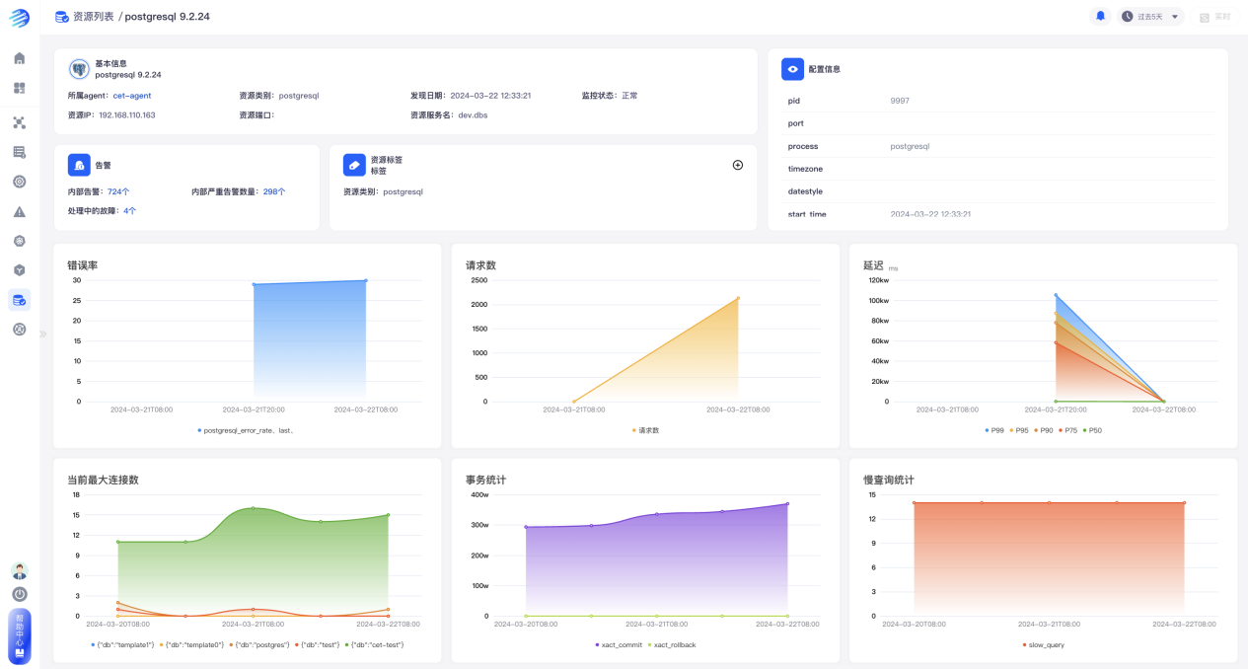Open the 帮助中心 help center button
1248x669 pixels.
[19, 635]
